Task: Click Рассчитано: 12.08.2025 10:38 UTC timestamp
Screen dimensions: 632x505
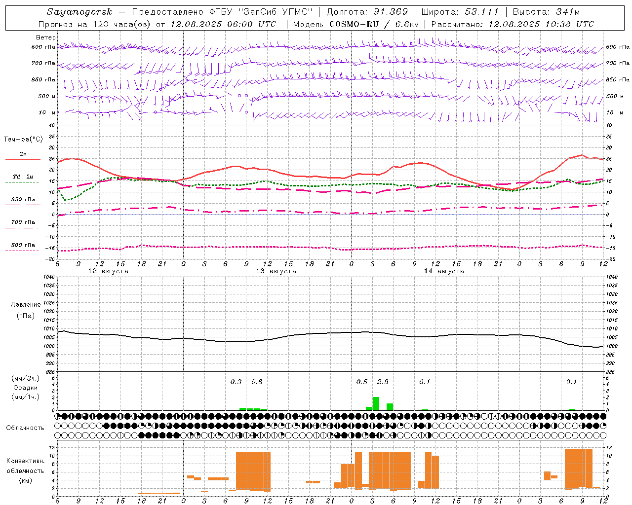Action: pos(513,24)
